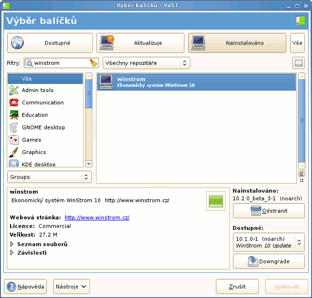312x298 pixels.
Task: Click category list scroll down arrow
Action: tap(89, 164)
